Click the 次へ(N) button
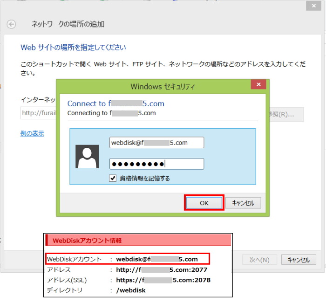326x303 pixels. click(x=259, y=260)
